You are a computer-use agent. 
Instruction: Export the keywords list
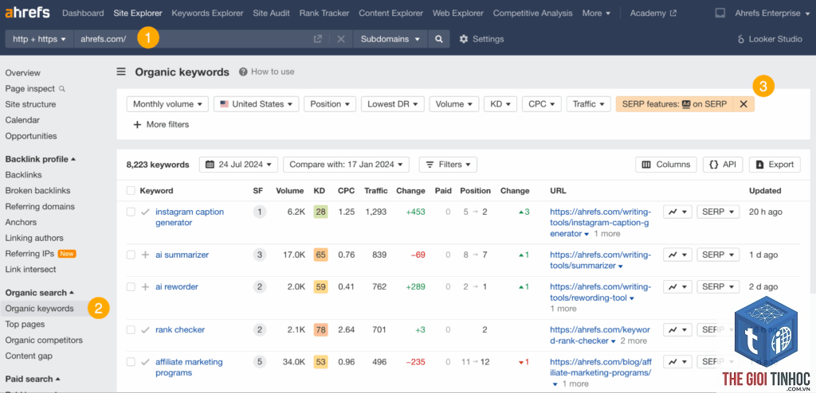coord(775,164)
